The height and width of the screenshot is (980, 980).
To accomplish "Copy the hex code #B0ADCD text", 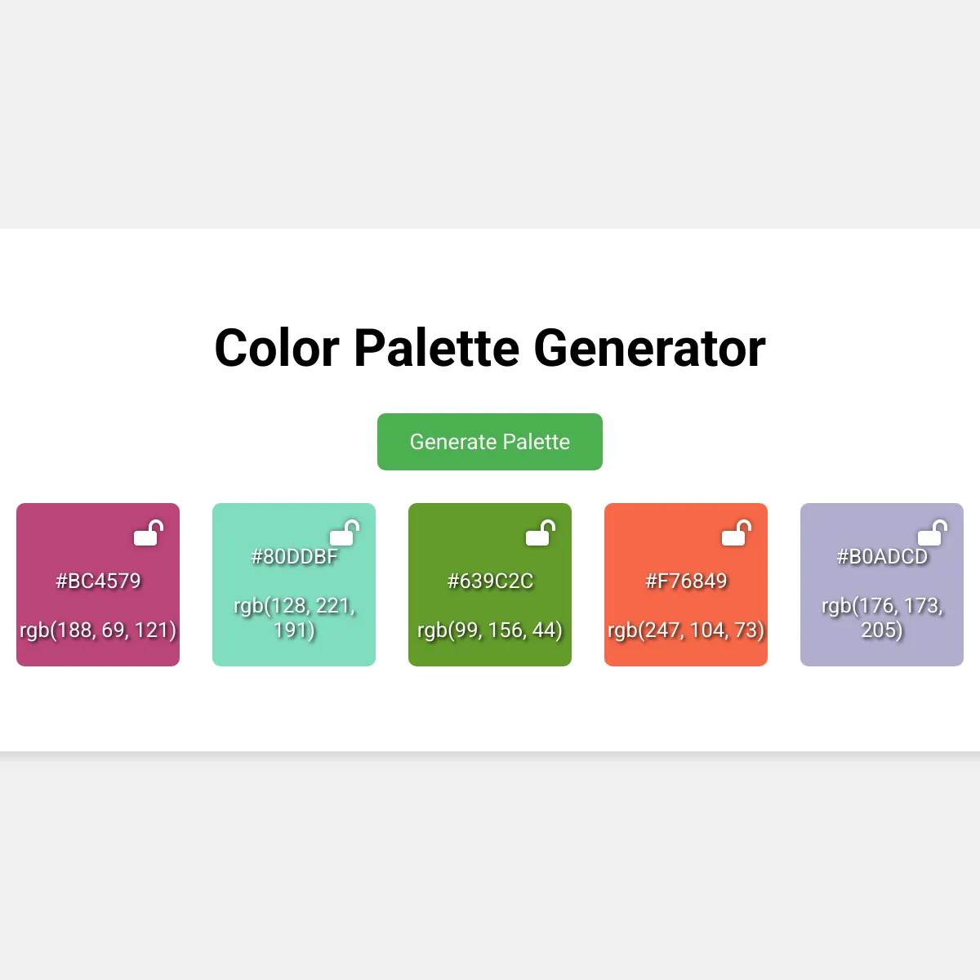I will coord(882,556).
